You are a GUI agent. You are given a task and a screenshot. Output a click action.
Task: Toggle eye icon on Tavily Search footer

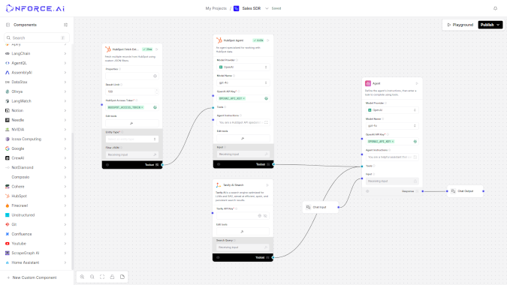coord(218,257)
